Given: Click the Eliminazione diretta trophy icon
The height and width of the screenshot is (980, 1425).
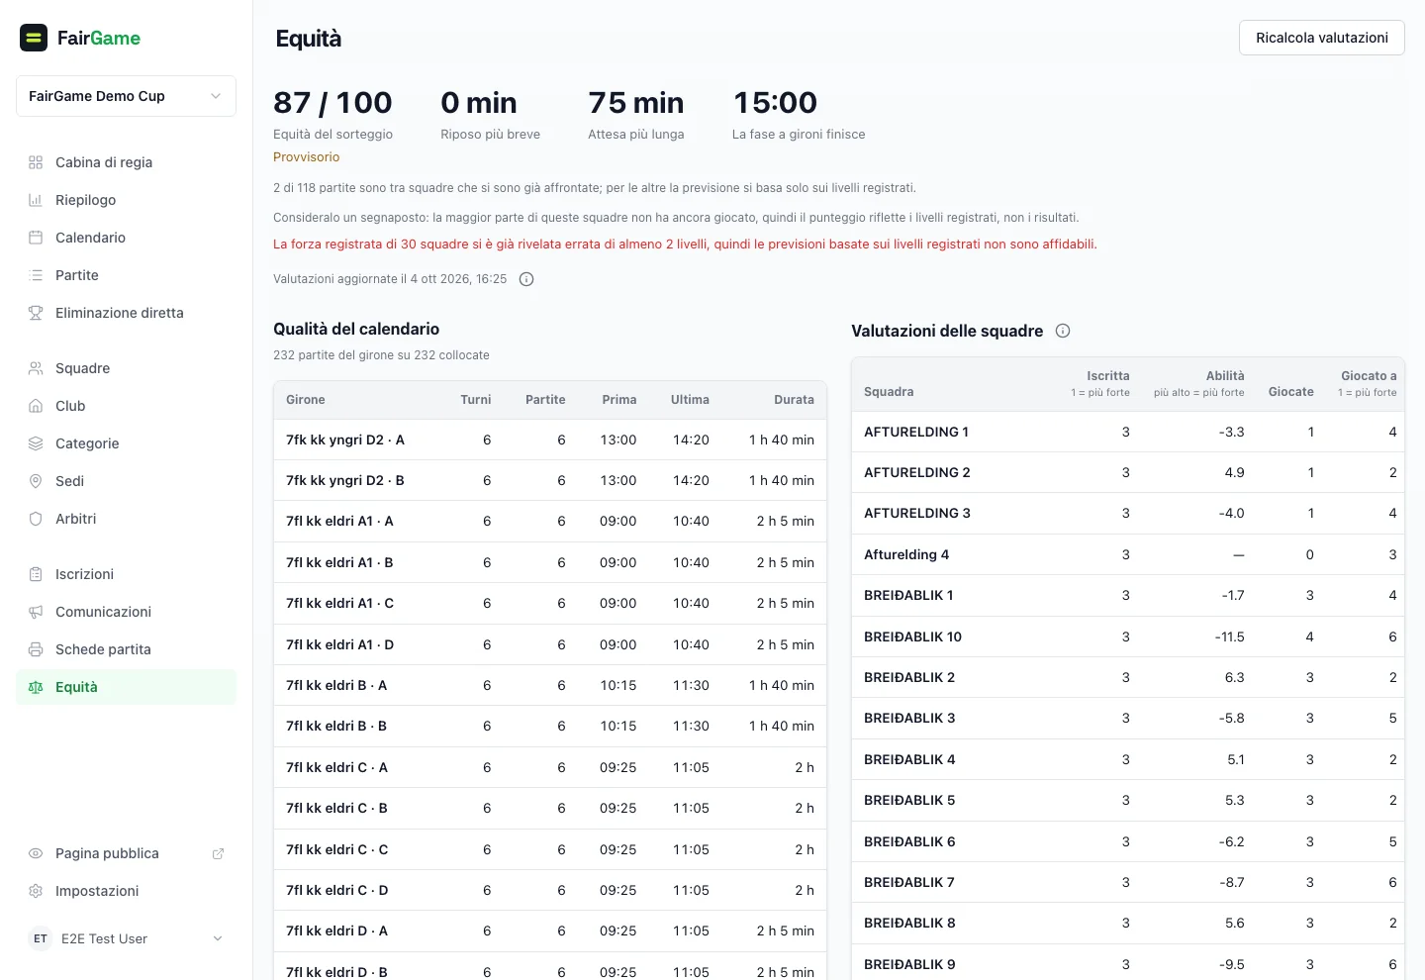Looking at the screenshot, I should tap(36, 313).
